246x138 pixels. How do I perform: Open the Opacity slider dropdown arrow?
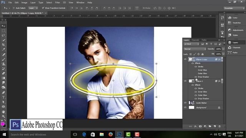tap(223, 49)
